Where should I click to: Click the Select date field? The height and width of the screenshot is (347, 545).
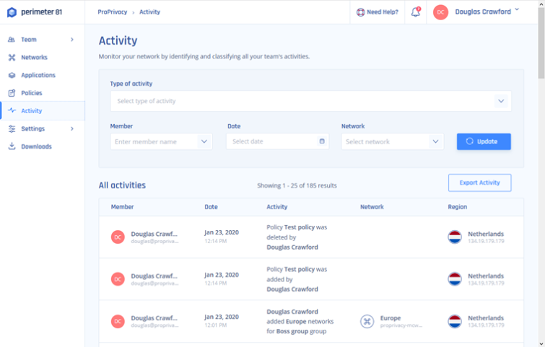(277, 141)
